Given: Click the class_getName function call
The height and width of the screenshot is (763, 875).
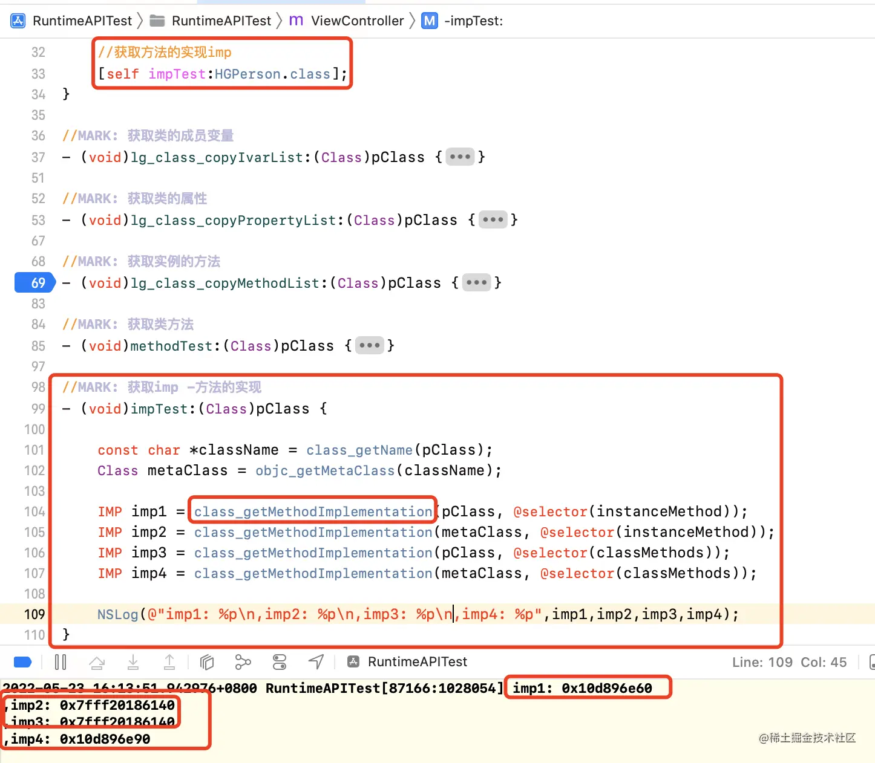Looking at the screenshot, I should coord(359,450).
